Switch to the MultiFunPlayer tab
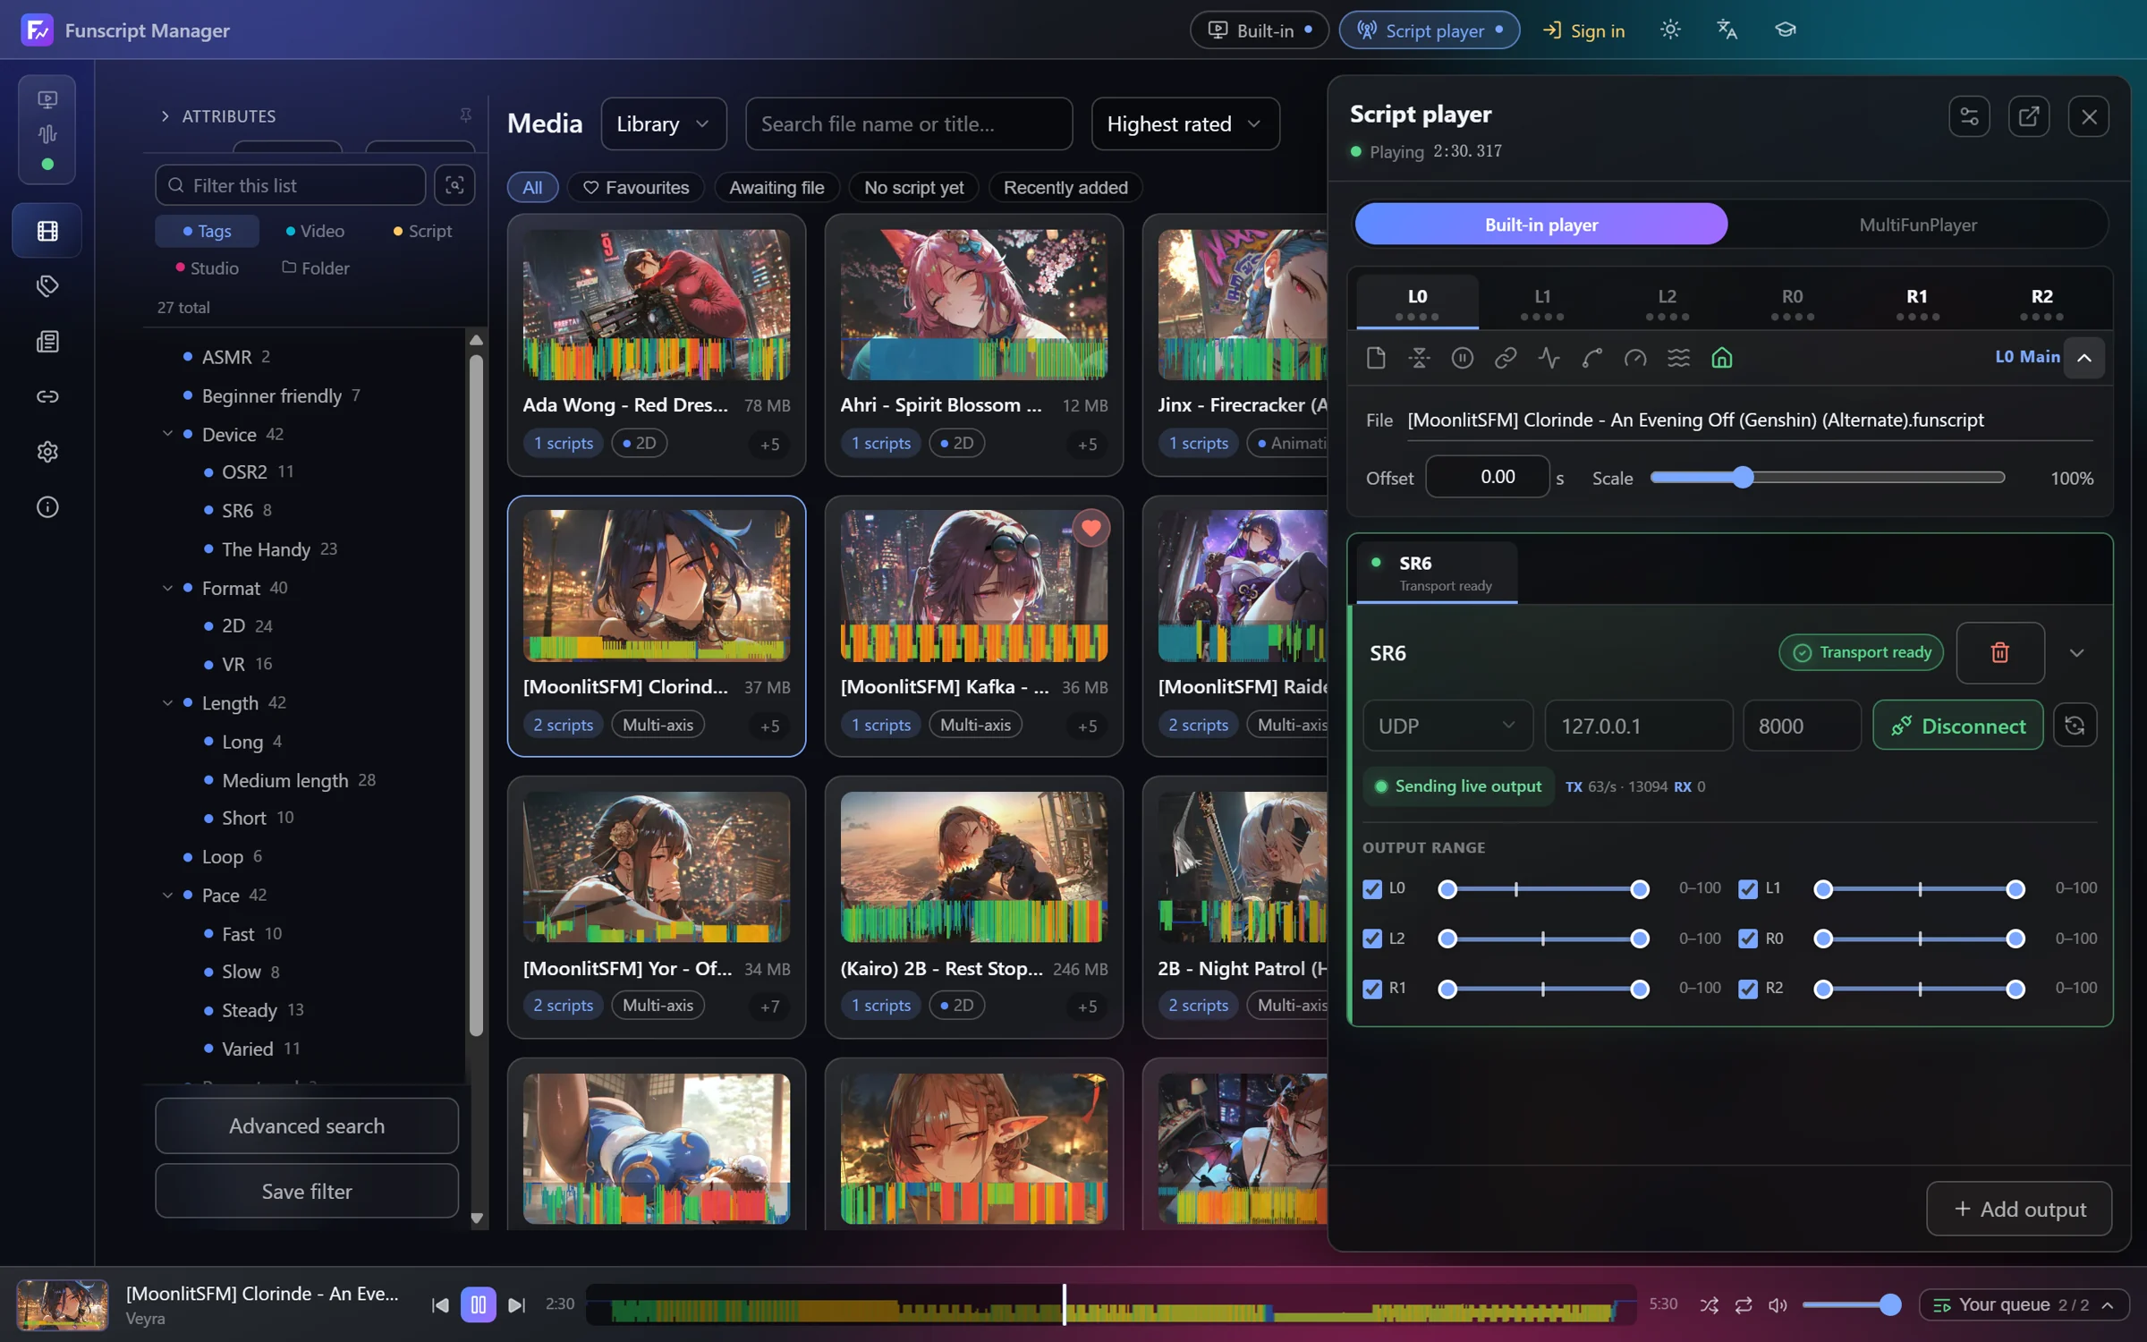Viewport: 2147px width, 1342px height. 1918,225
